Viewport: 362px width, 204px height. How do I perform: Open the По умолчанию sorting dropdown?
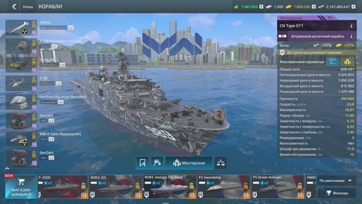point(337,181)
